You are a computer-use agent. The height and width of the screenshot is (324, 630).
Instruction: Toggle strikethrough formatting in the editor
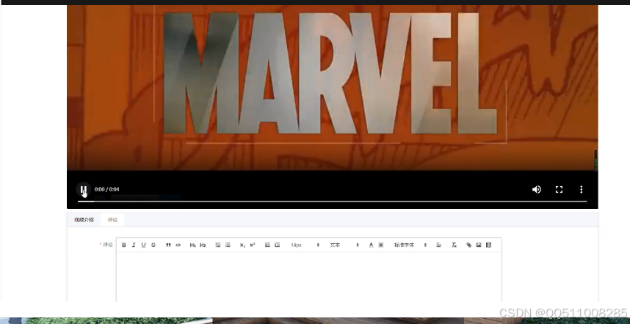(x=153, y=245)
